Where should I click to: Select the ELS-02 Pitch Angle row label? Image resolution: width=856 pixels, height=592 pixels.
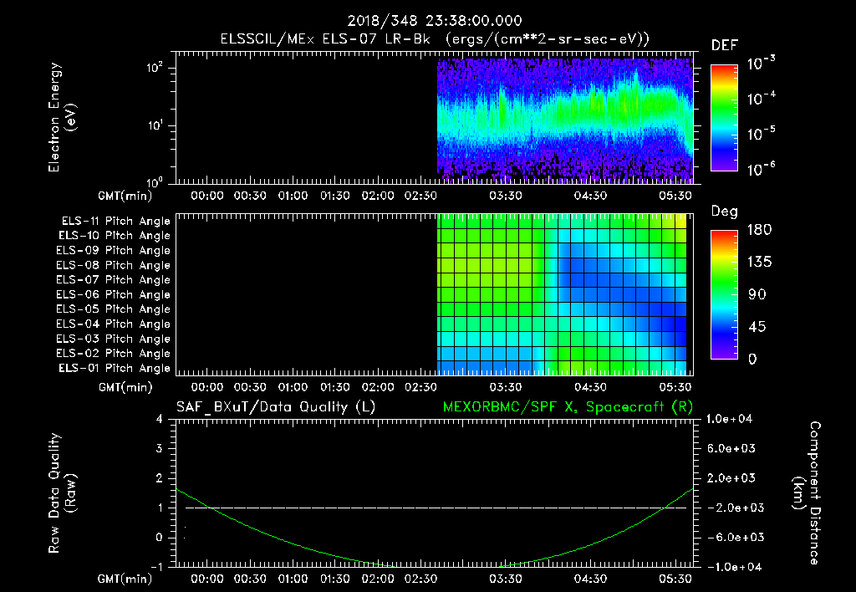point(114,354)
